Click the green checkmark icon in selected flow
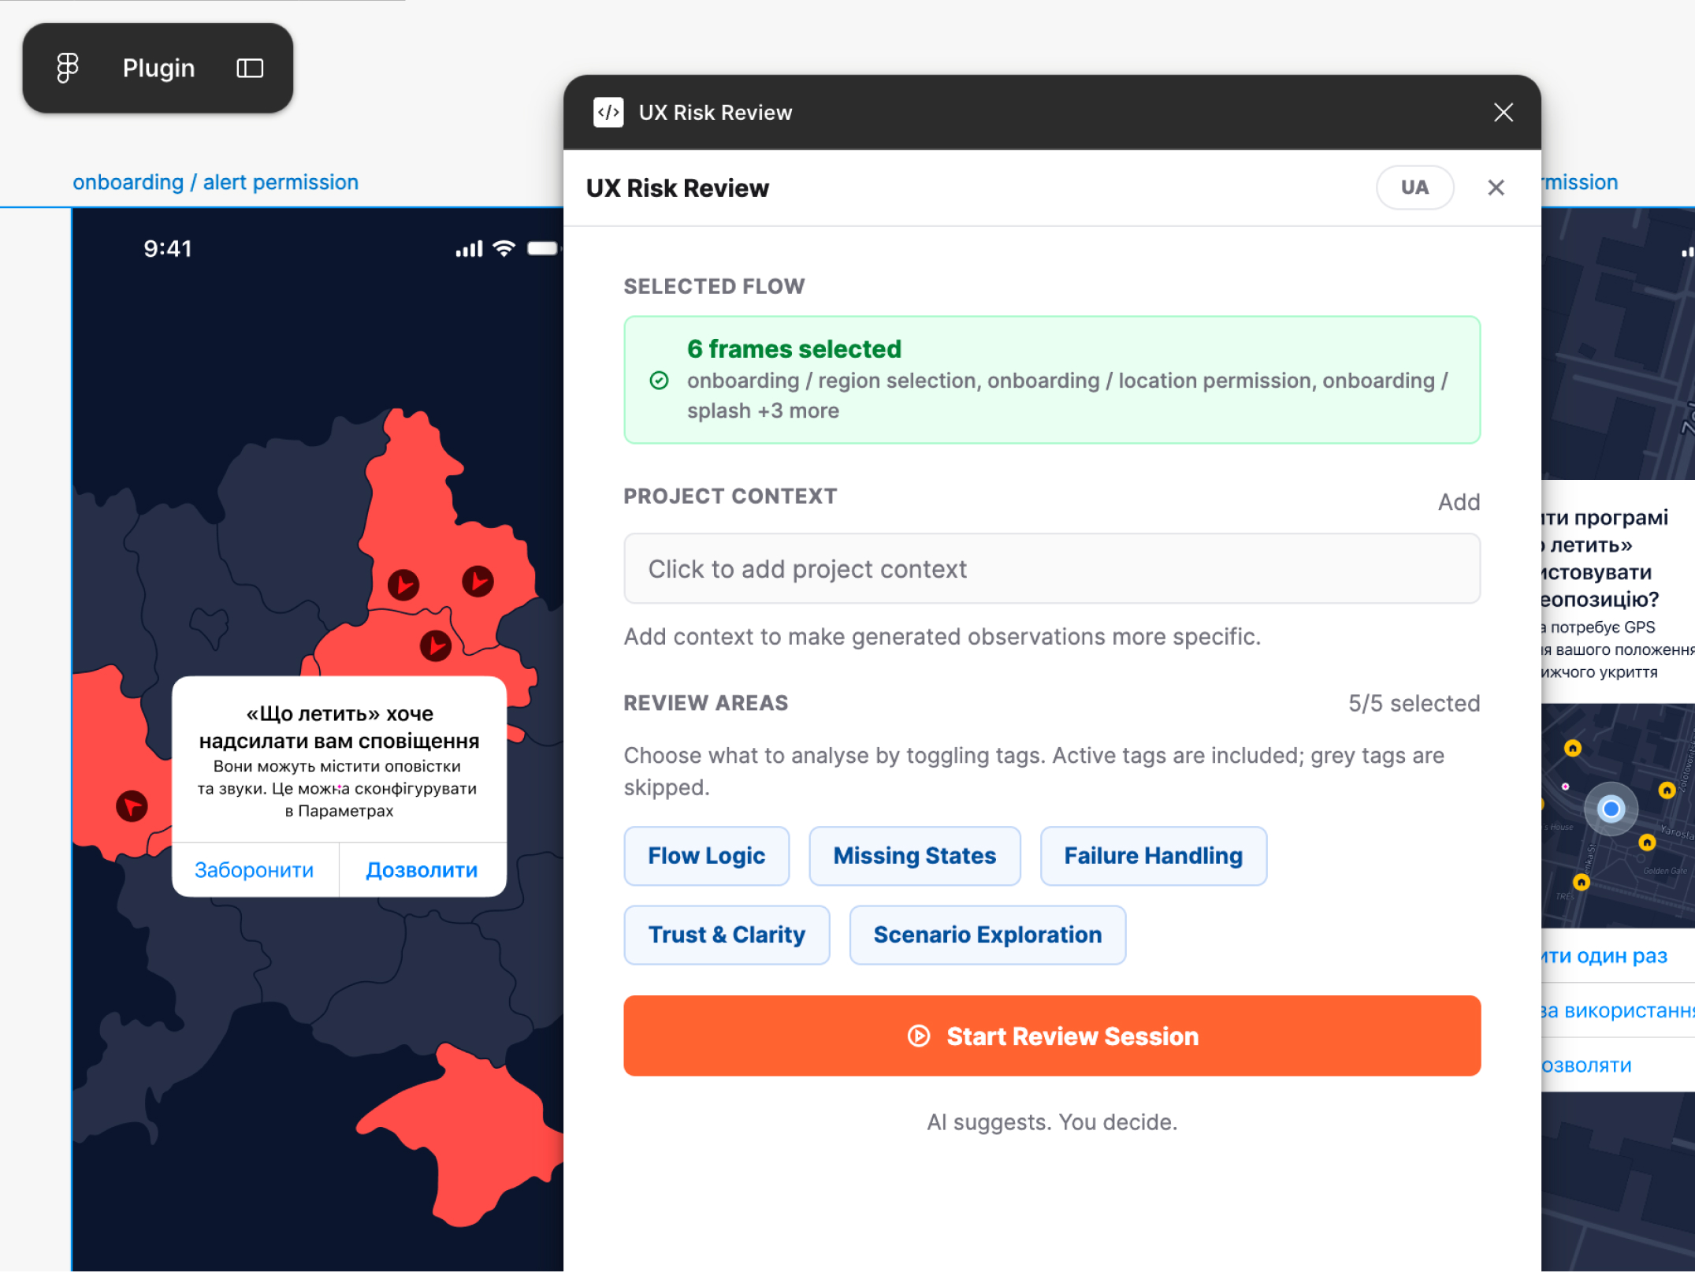Screen dimensions: 1695x1272 tap(660, 381)
